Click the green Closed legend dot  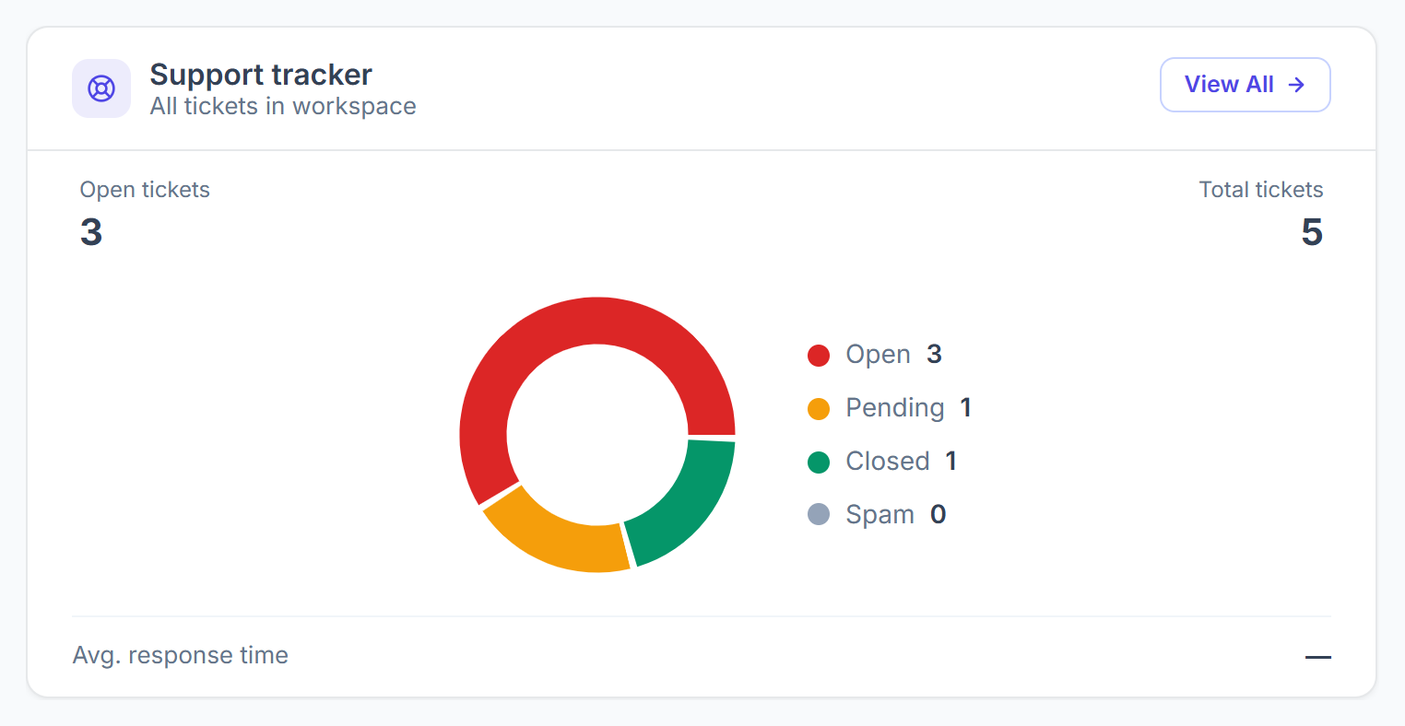(819, 463)
